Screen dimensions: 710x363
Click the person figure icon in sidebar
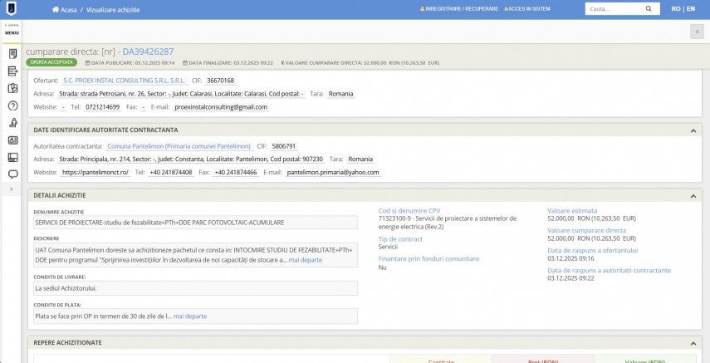(12, 123)
